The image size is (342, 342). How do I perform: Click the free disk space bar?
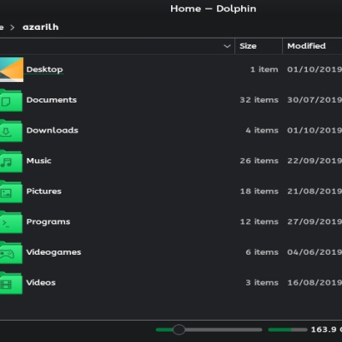[287, 330]
